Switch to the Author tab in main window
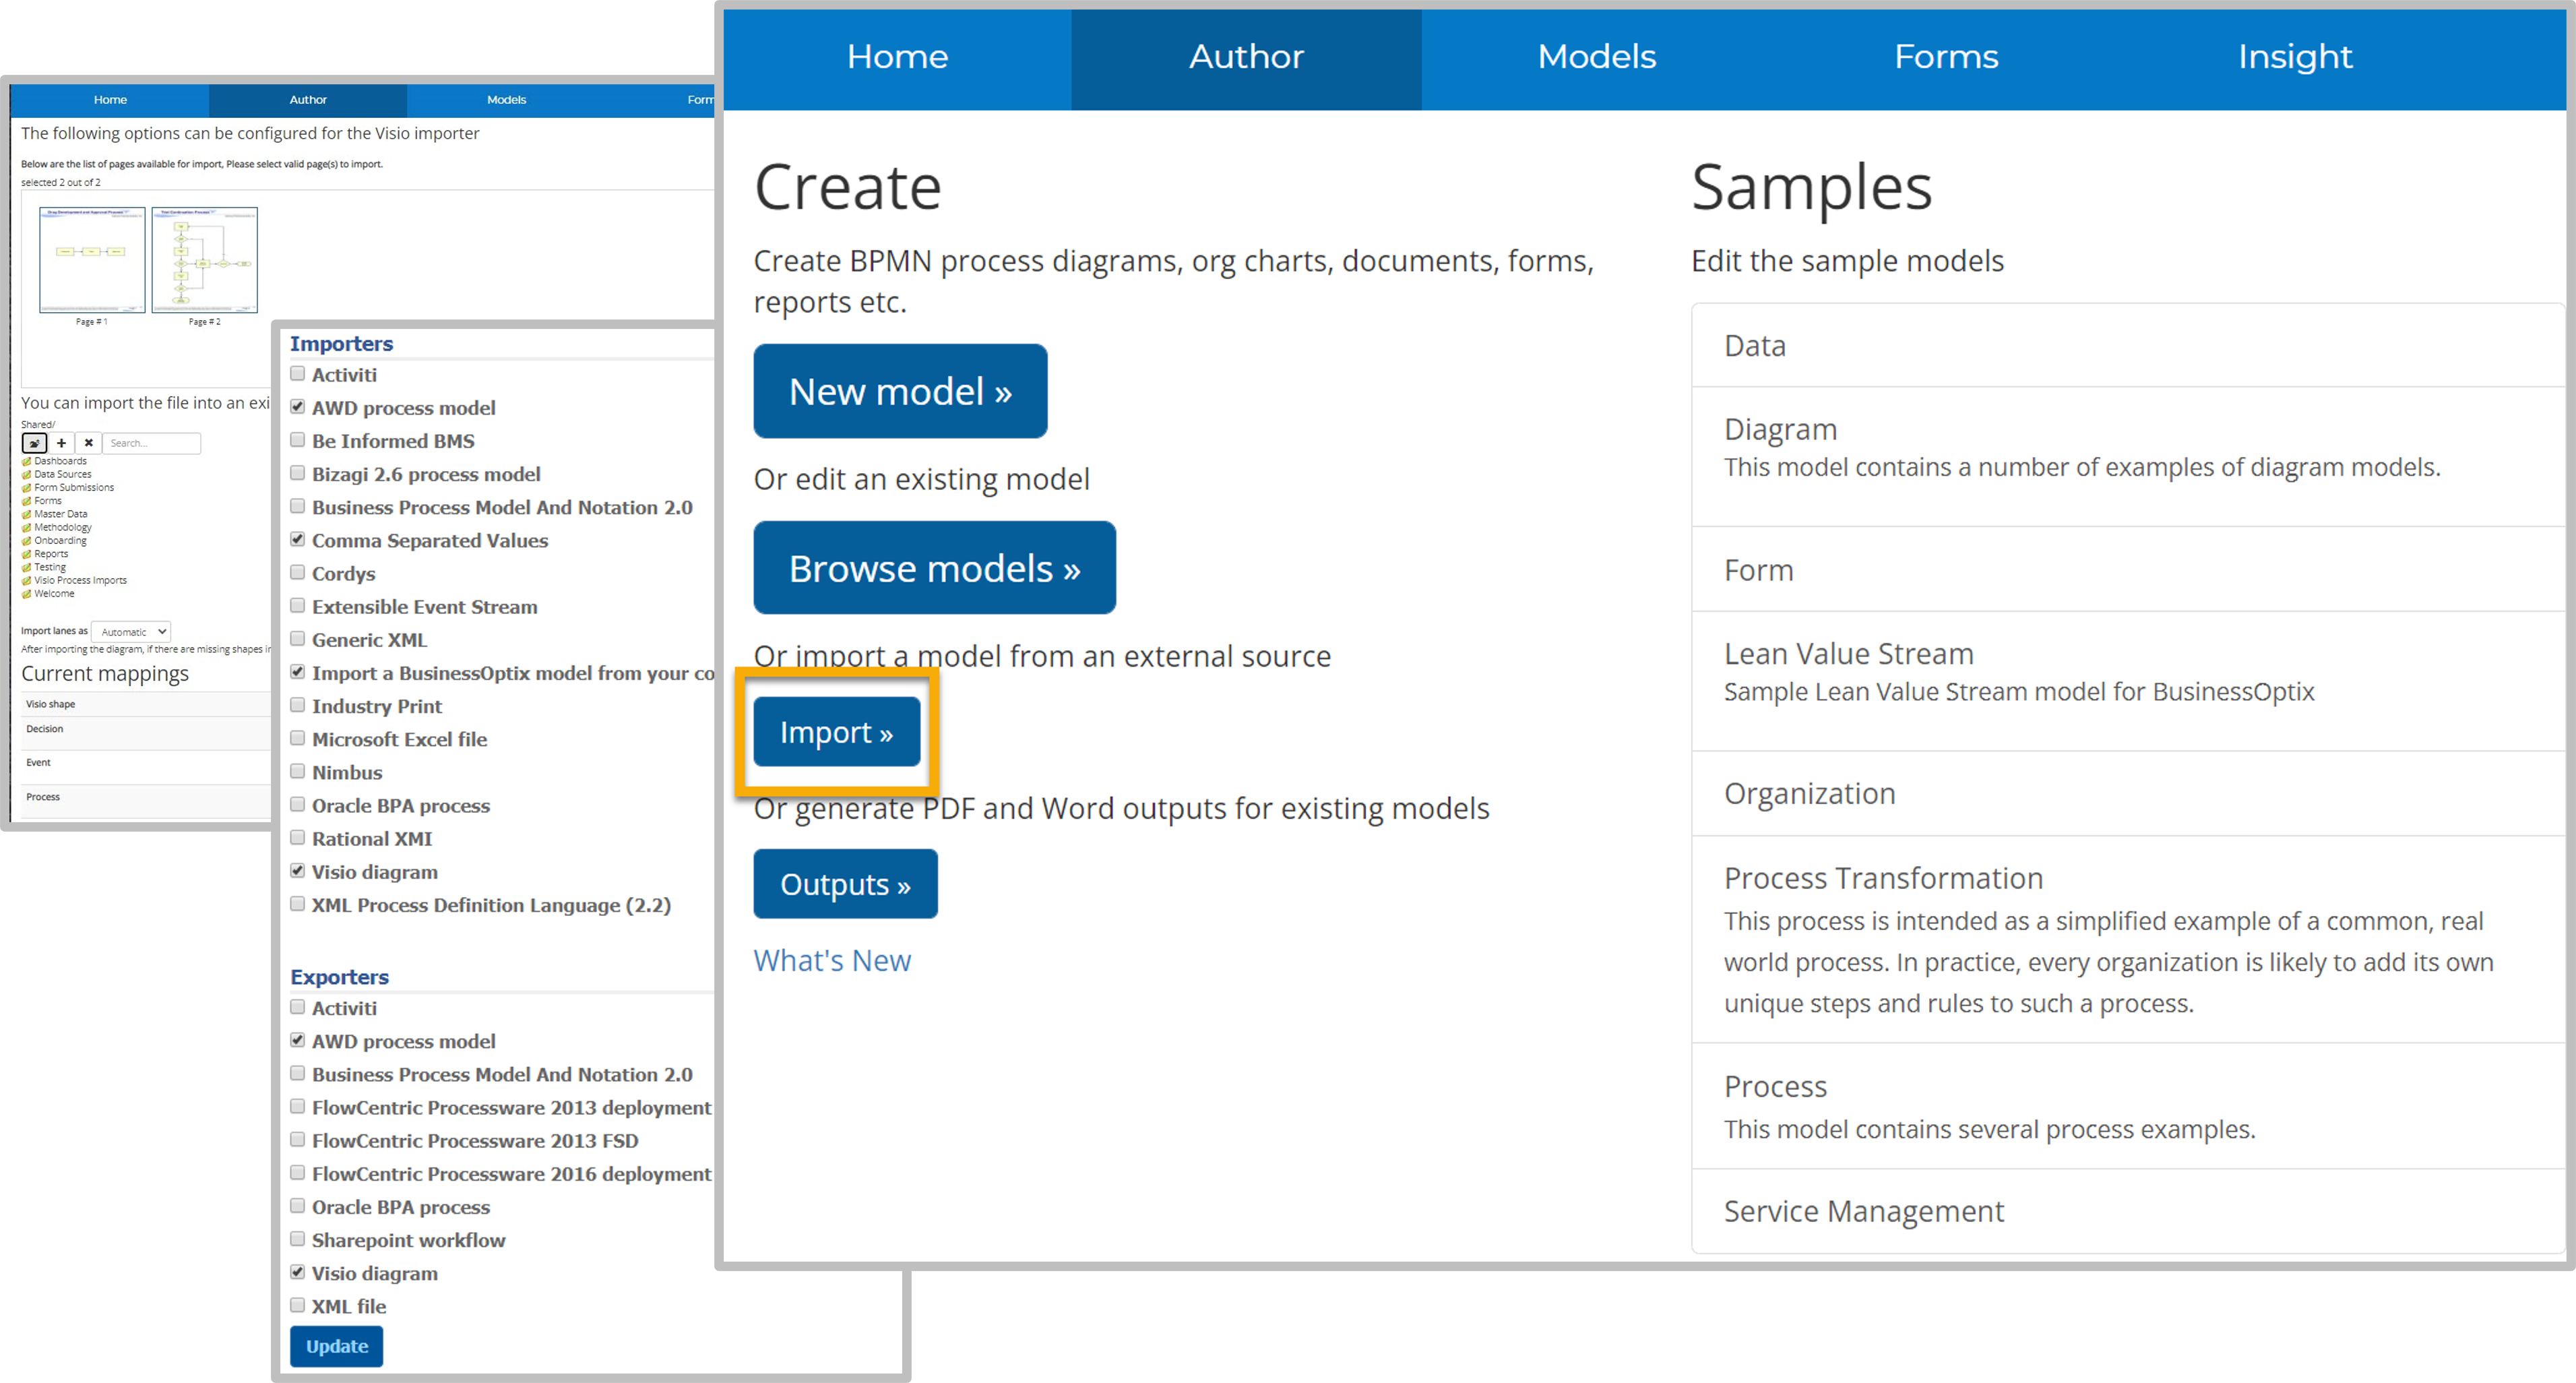The height and width of the screenshot is (1383, 2576). click(1246, 58)
